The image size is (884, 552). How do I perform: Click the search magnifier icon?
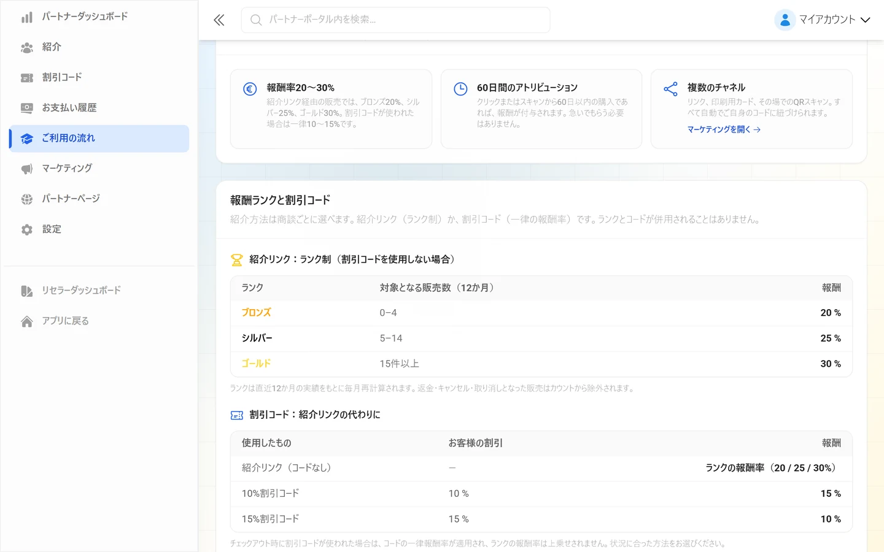[x=256, y=20]
